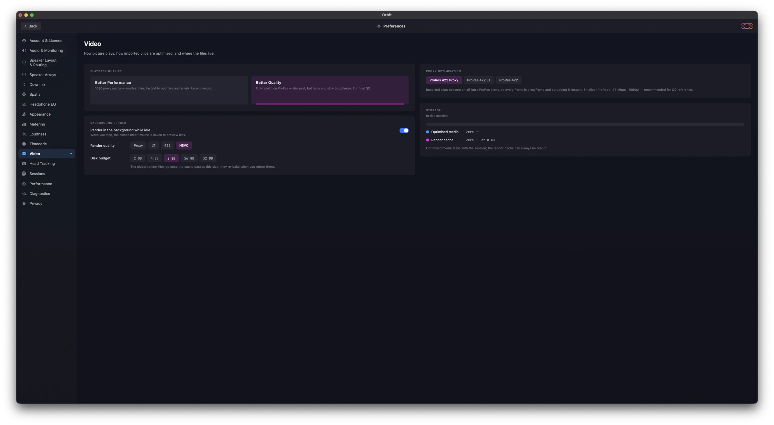
Task: Click the storage usage progress bar
Action: pos(585,124)
